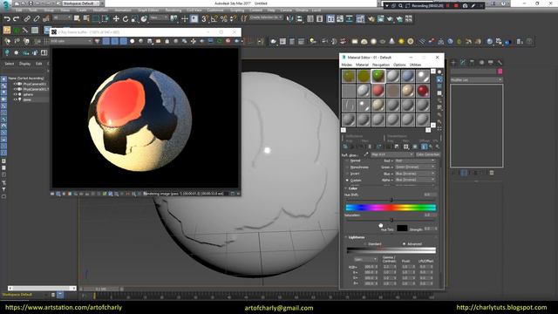Click the red stop recording button
This screenshot has width=558, height=314.
456,6
